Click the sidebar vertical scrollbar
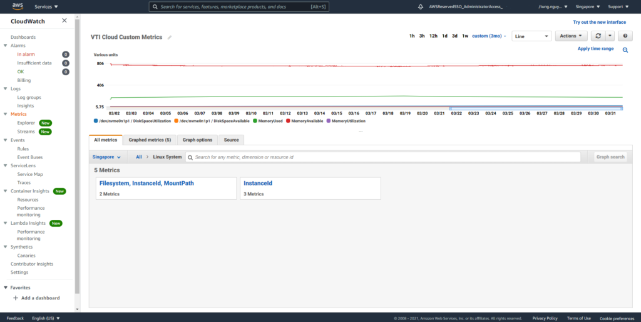 click(x=77, y=155)
